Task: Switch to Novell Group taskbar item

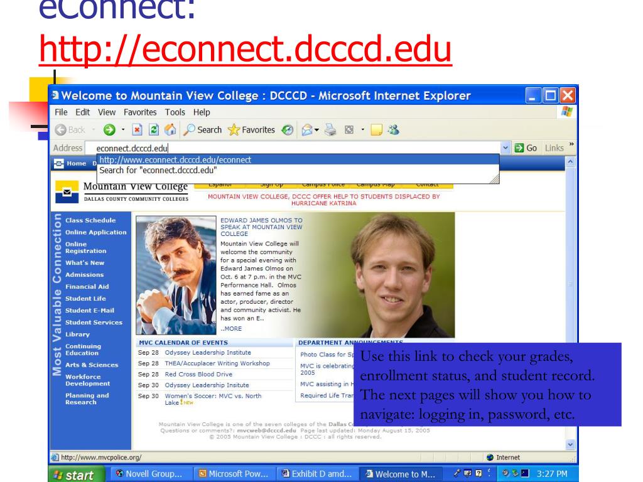Action: pyautogui.click(x=151, y=474)
